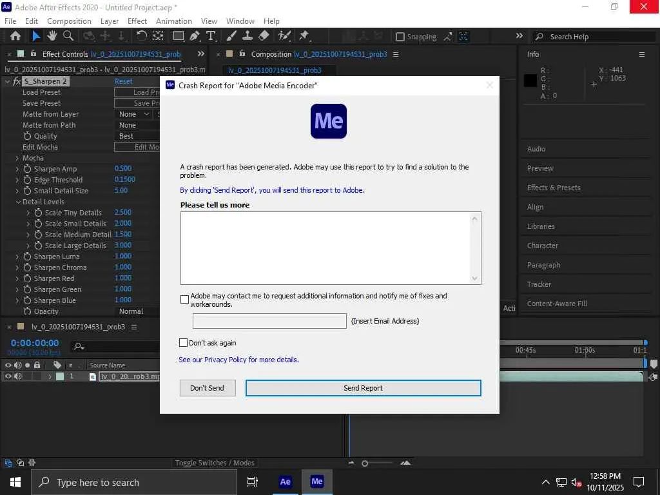Click the Home icon in toolbar
The width and height of the screenshot is (660, 495).
coord(15,36)
